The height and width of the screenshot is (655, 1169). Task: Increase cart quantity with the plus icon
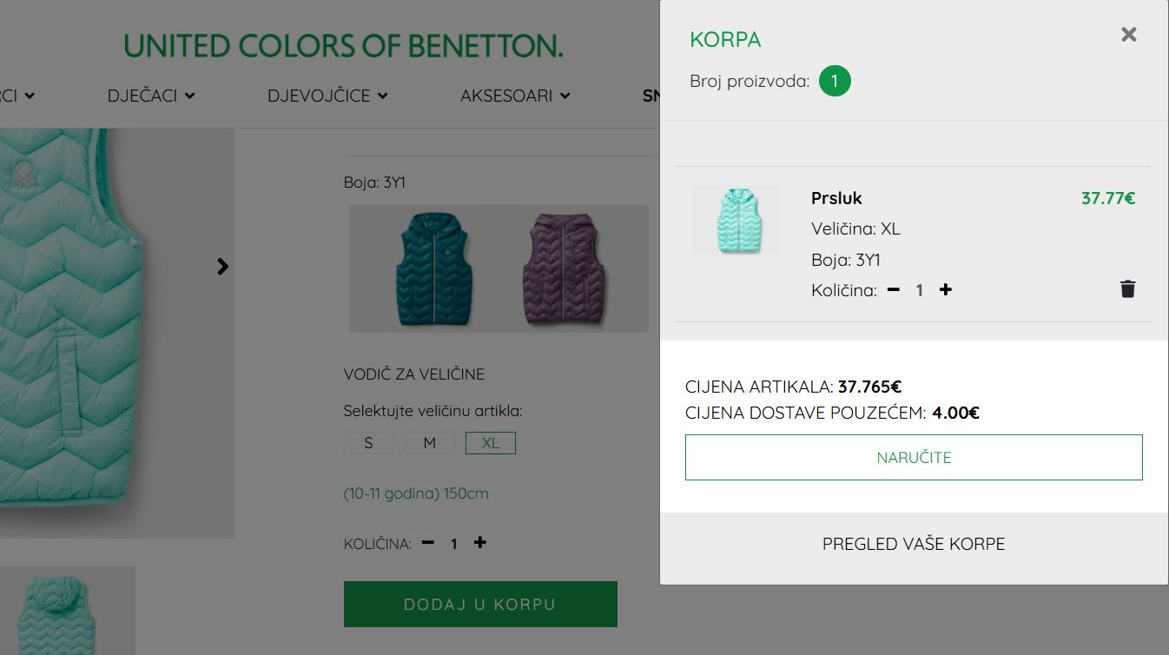click(x=946, y=290)
